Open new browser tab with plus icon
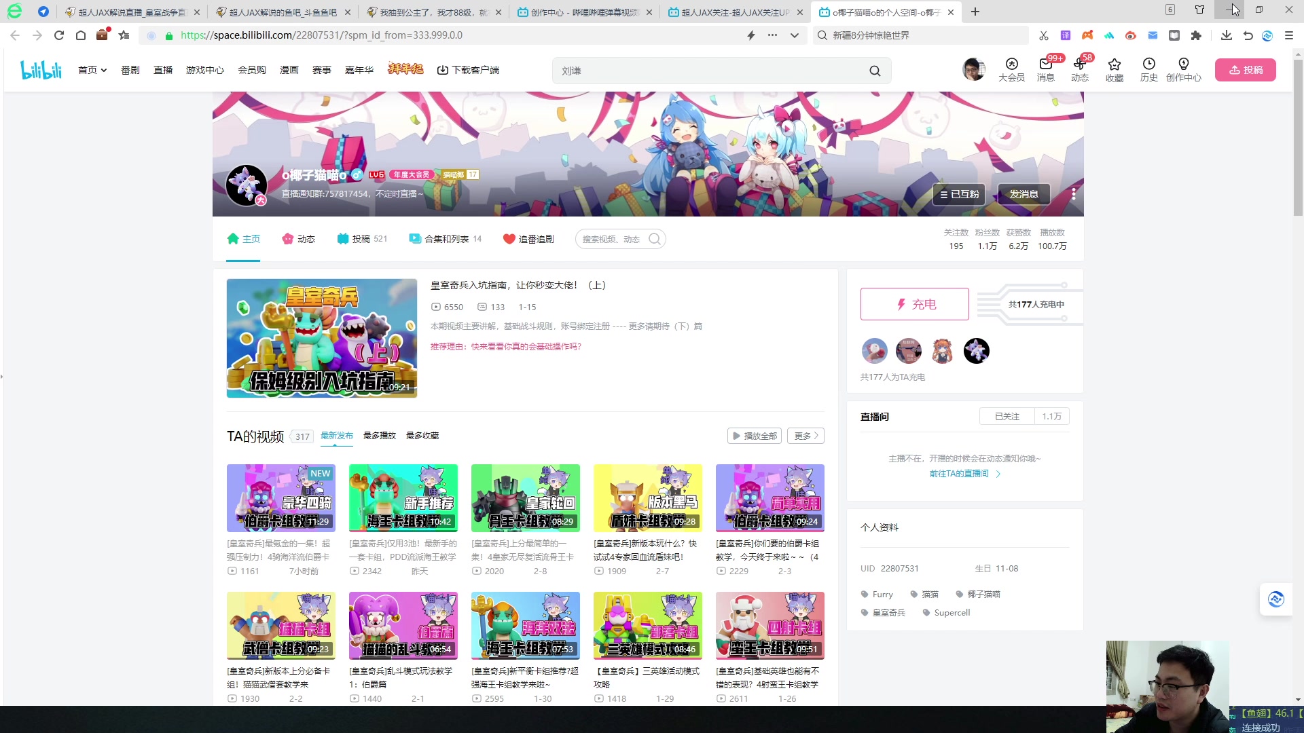1304x733 pixels. pos(975,12)
